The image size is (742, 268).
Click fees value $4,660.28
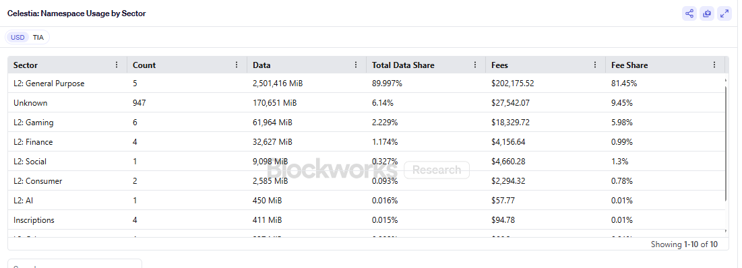pos(508,161)
